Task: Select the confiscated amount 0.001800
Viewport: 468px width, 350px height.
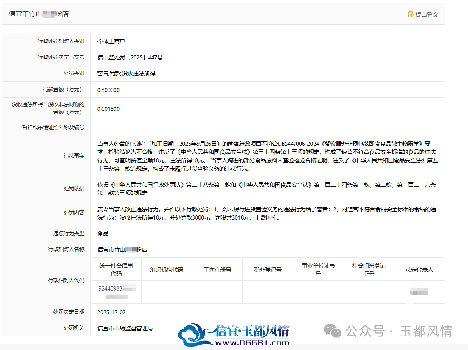Action: (108, 109)
